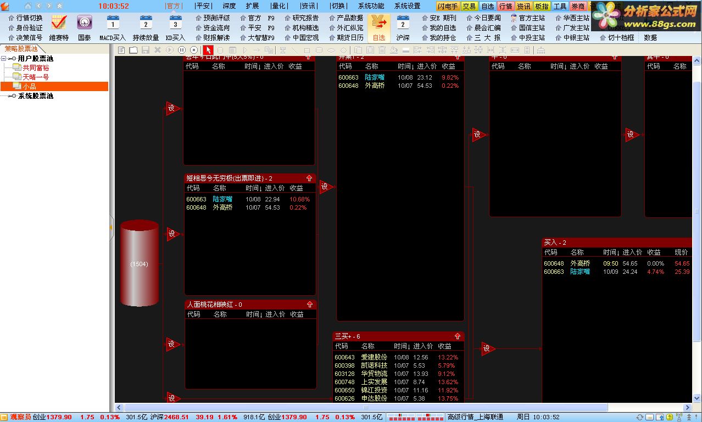Collapse the 用户股票池 tree node
Viewport: 702px width, 422px height.
click(4, 59)
